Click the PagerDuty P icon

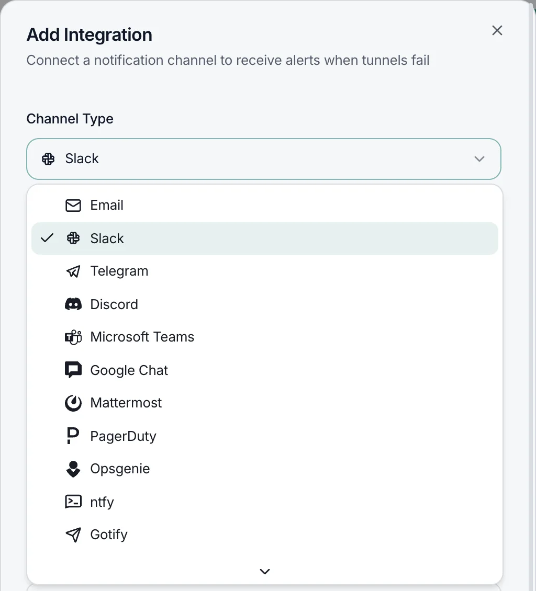click(x=72, y=436)
